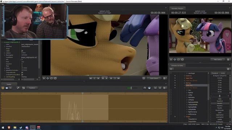Viewport: 232px width, 130px height.
Task: Open the Transform dropdown in timeline toolbar
Action: pyautogui.click(x=32, y=88)
